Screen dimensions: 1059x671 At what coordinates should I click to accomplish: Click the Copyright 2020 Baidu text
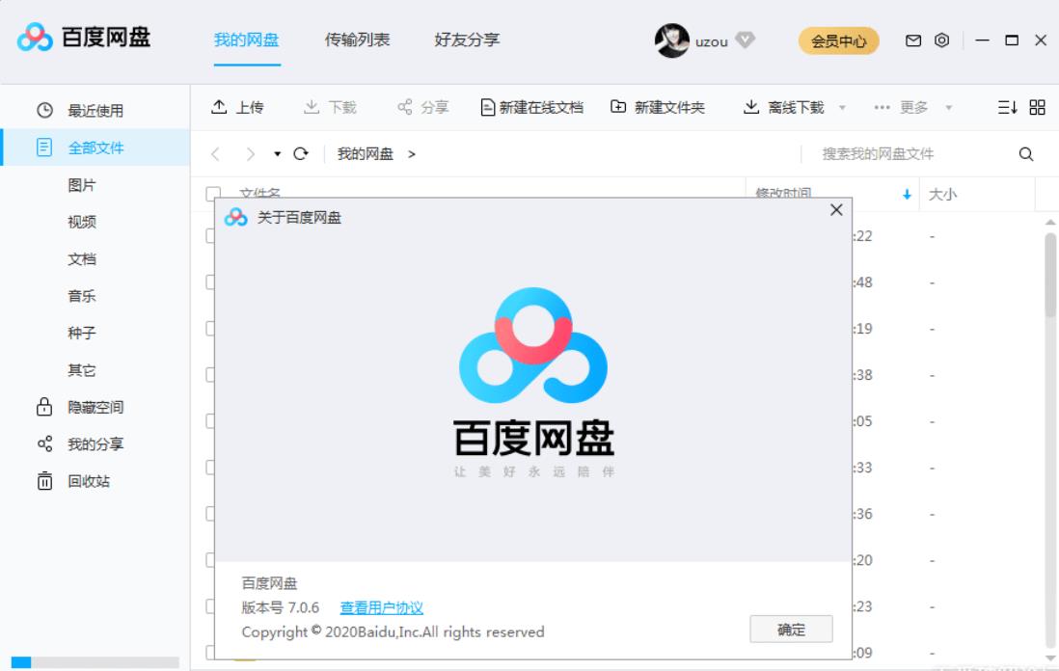pyautogui.click(x=394, y=631)
